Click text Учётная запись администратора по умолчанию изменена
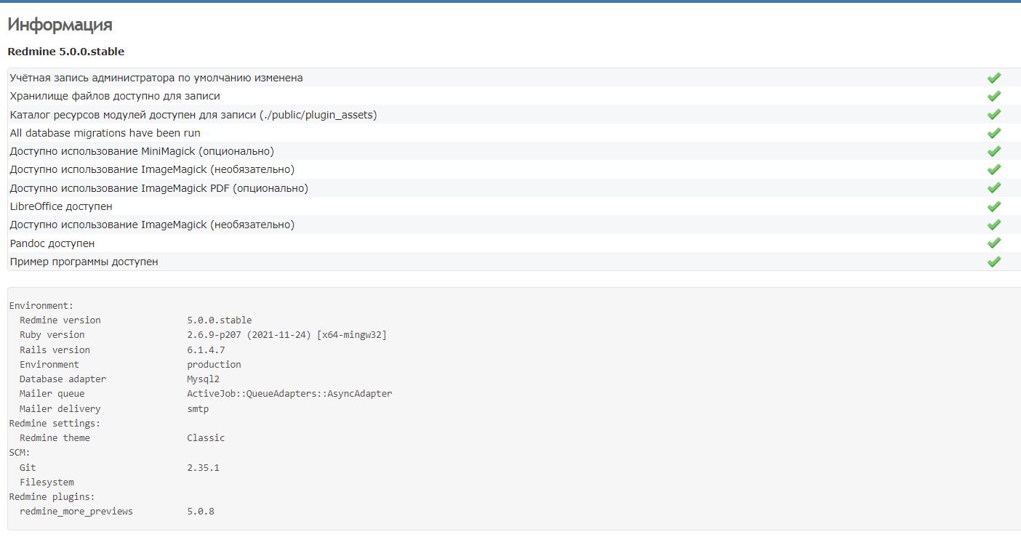Image resolution: width=1021 pixels, height=537 pixels. pos(156,78)
